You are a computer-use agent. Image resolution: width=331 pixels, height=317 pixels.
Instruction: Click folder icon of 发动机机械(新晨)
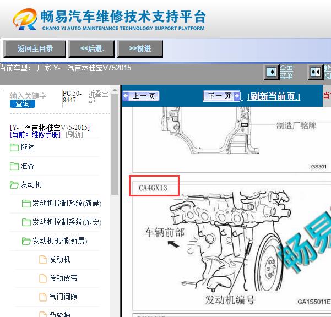pos(26,241)
